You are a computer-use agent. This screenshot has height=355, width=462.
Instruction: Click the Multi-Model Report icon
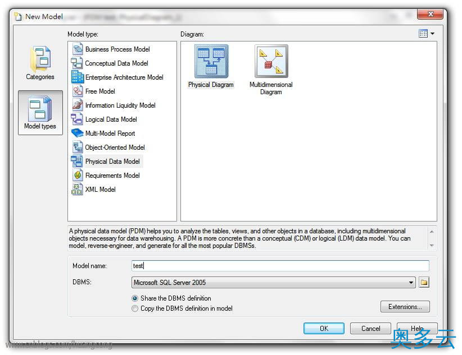tap(78, 133)
